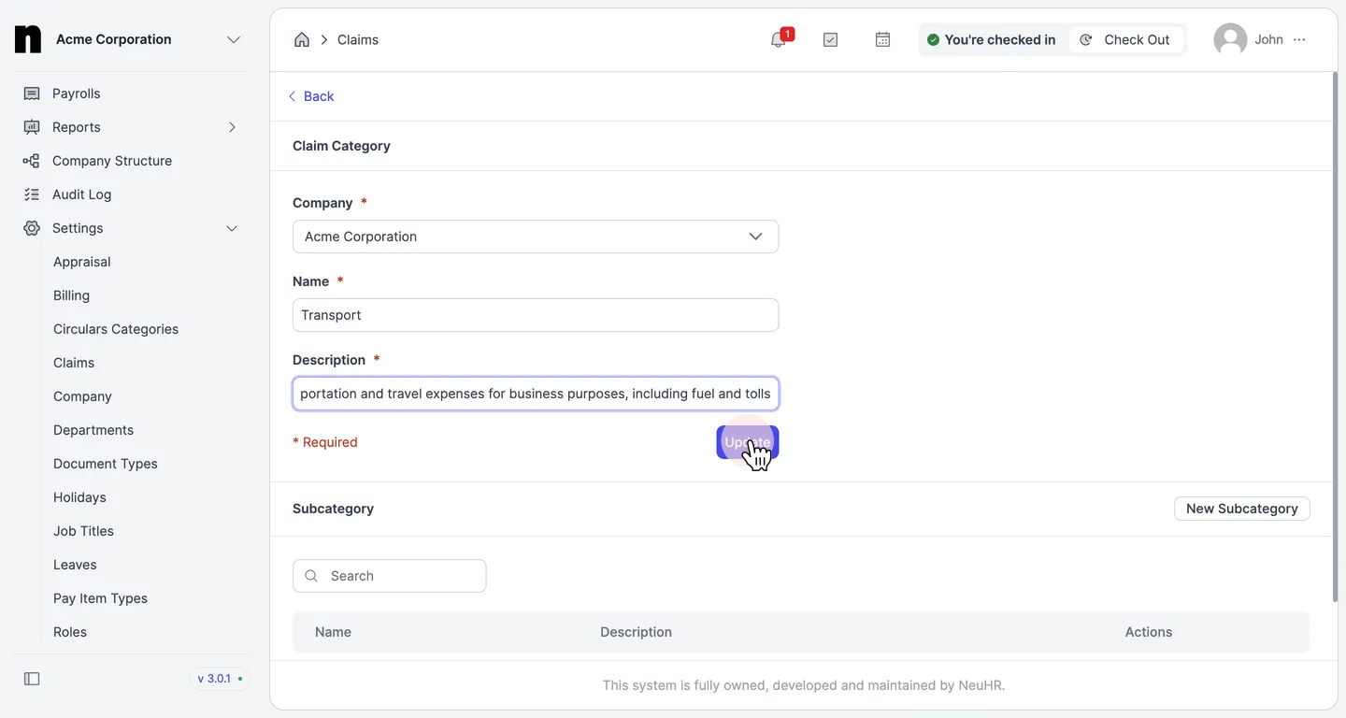
Task: Click the Settings gear icon
Action: [x=32, y=228]
